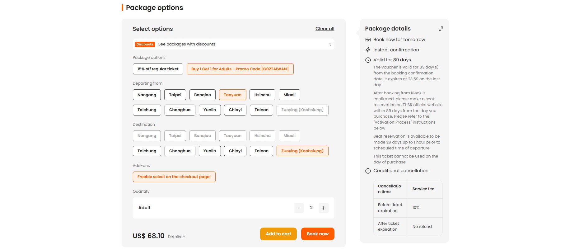Select the 15% off regular ticket option
Viewport: 579px width, 250px height.
pyautogui.click(x=158, y=69)
